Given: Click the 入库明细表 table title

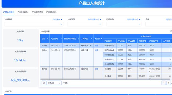Looking at the screenshot, I should coord(45,31).
